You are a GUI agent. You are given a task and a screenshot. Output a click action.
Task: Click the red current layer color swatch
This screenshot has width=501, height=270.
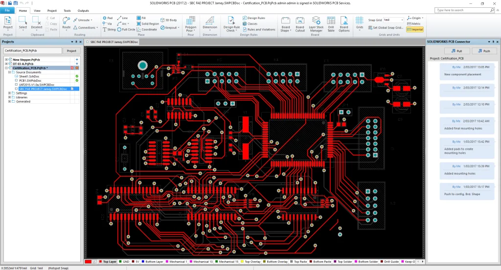[x=88, y=262]
